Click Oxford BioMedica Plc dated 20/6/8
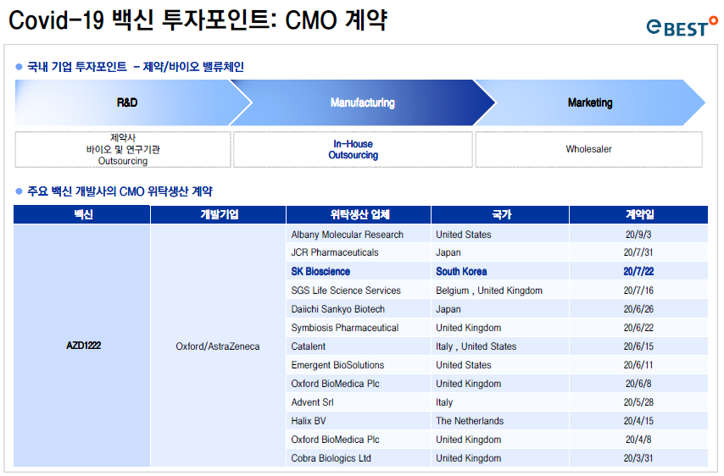 (x=335, y=384)
